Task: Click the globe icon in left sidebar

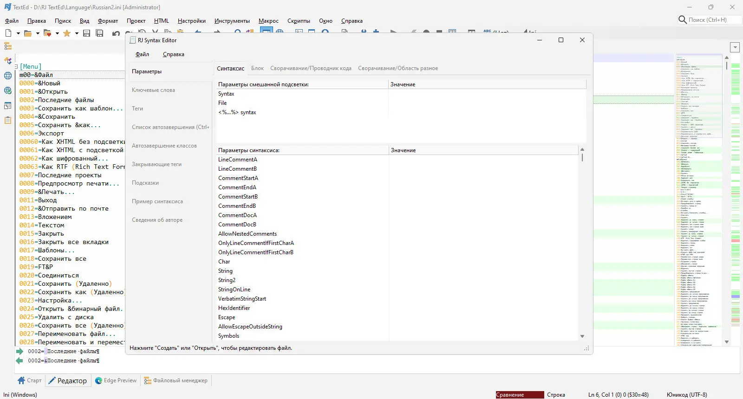Action: pyautogui.click(x=8, y=76)
